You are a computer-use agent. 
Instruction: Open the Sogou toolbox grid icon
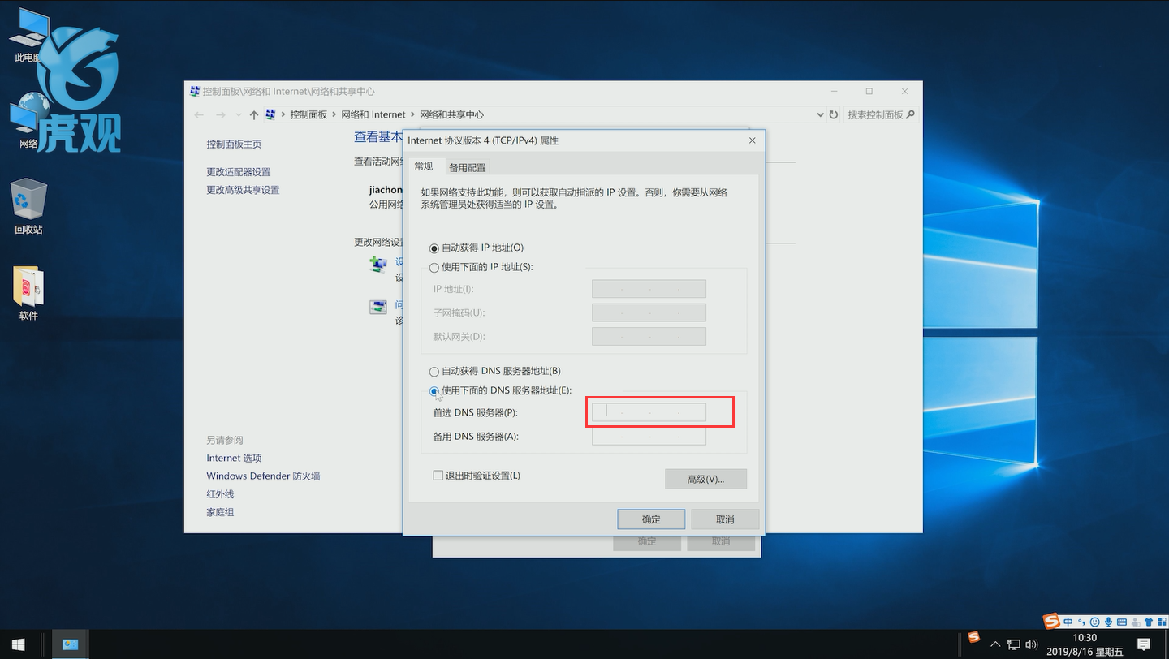(1162, 622)
